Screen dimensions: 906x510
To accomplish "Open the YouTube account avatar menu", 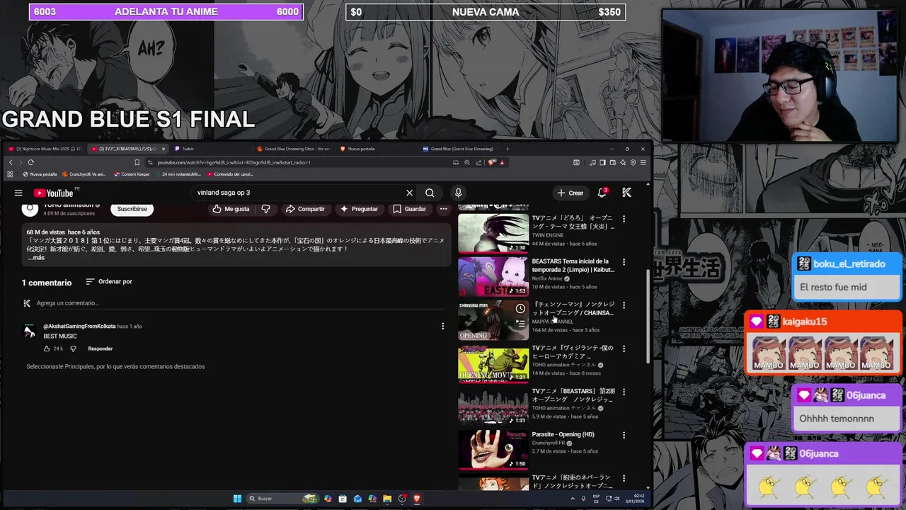I will [626, 193].
